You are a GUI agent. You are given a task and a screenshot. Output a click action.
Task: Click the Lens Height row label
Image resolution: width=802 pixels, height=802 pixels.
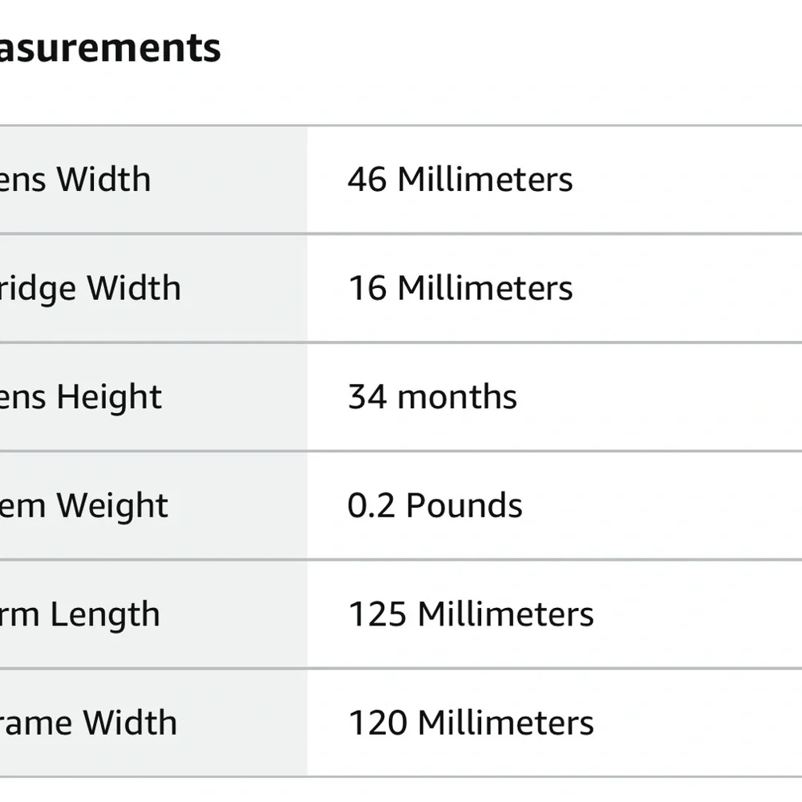tap(81, 397)
